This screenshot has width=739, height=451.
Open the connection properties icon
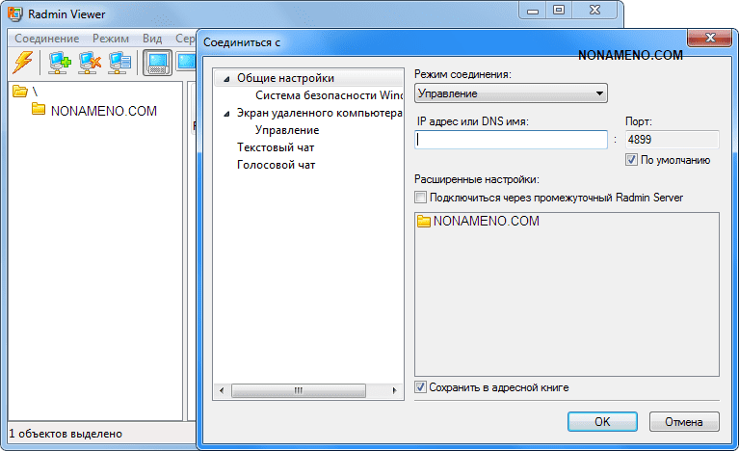(x=119, y=63)
